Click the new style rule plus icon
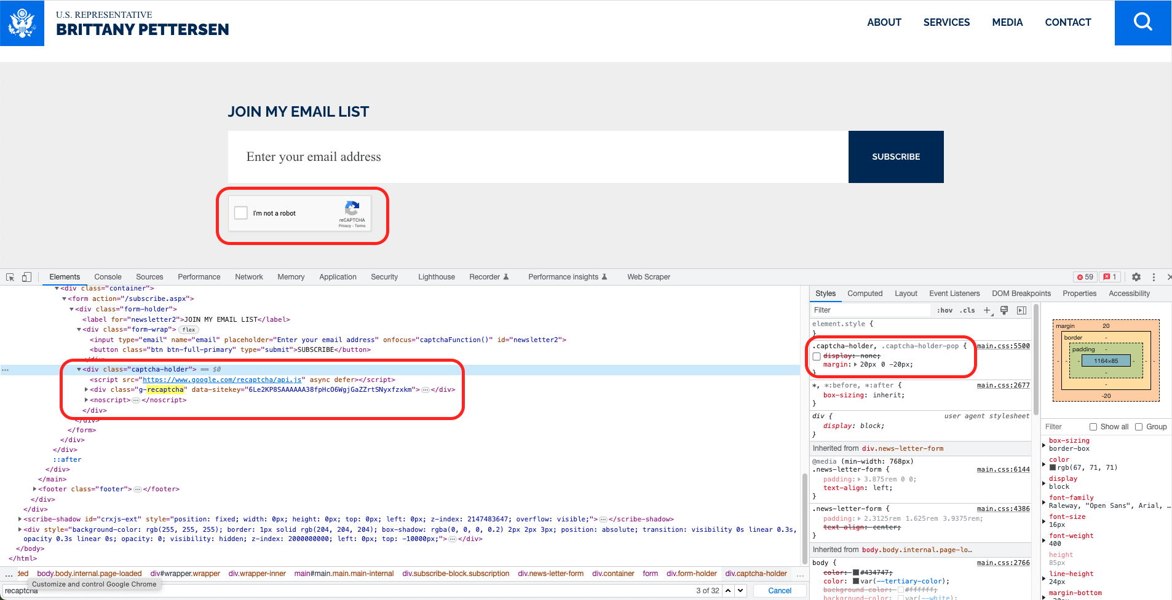 tap(987, 310)
